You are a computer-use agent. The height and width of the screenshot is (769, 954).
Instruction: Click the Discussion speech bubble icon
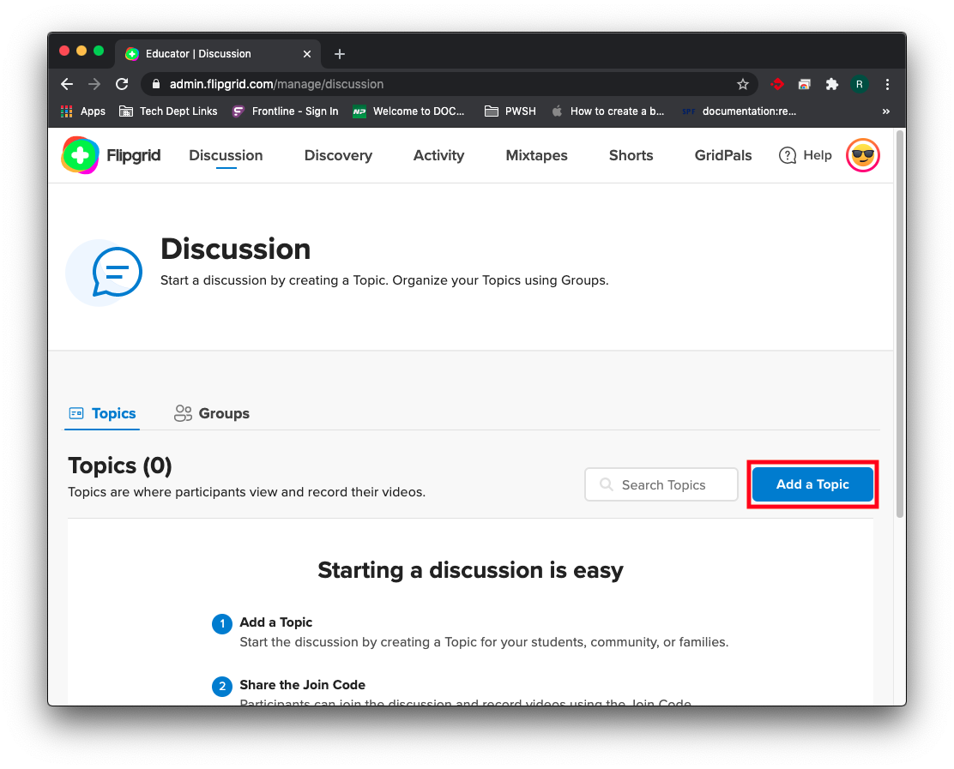117,272
